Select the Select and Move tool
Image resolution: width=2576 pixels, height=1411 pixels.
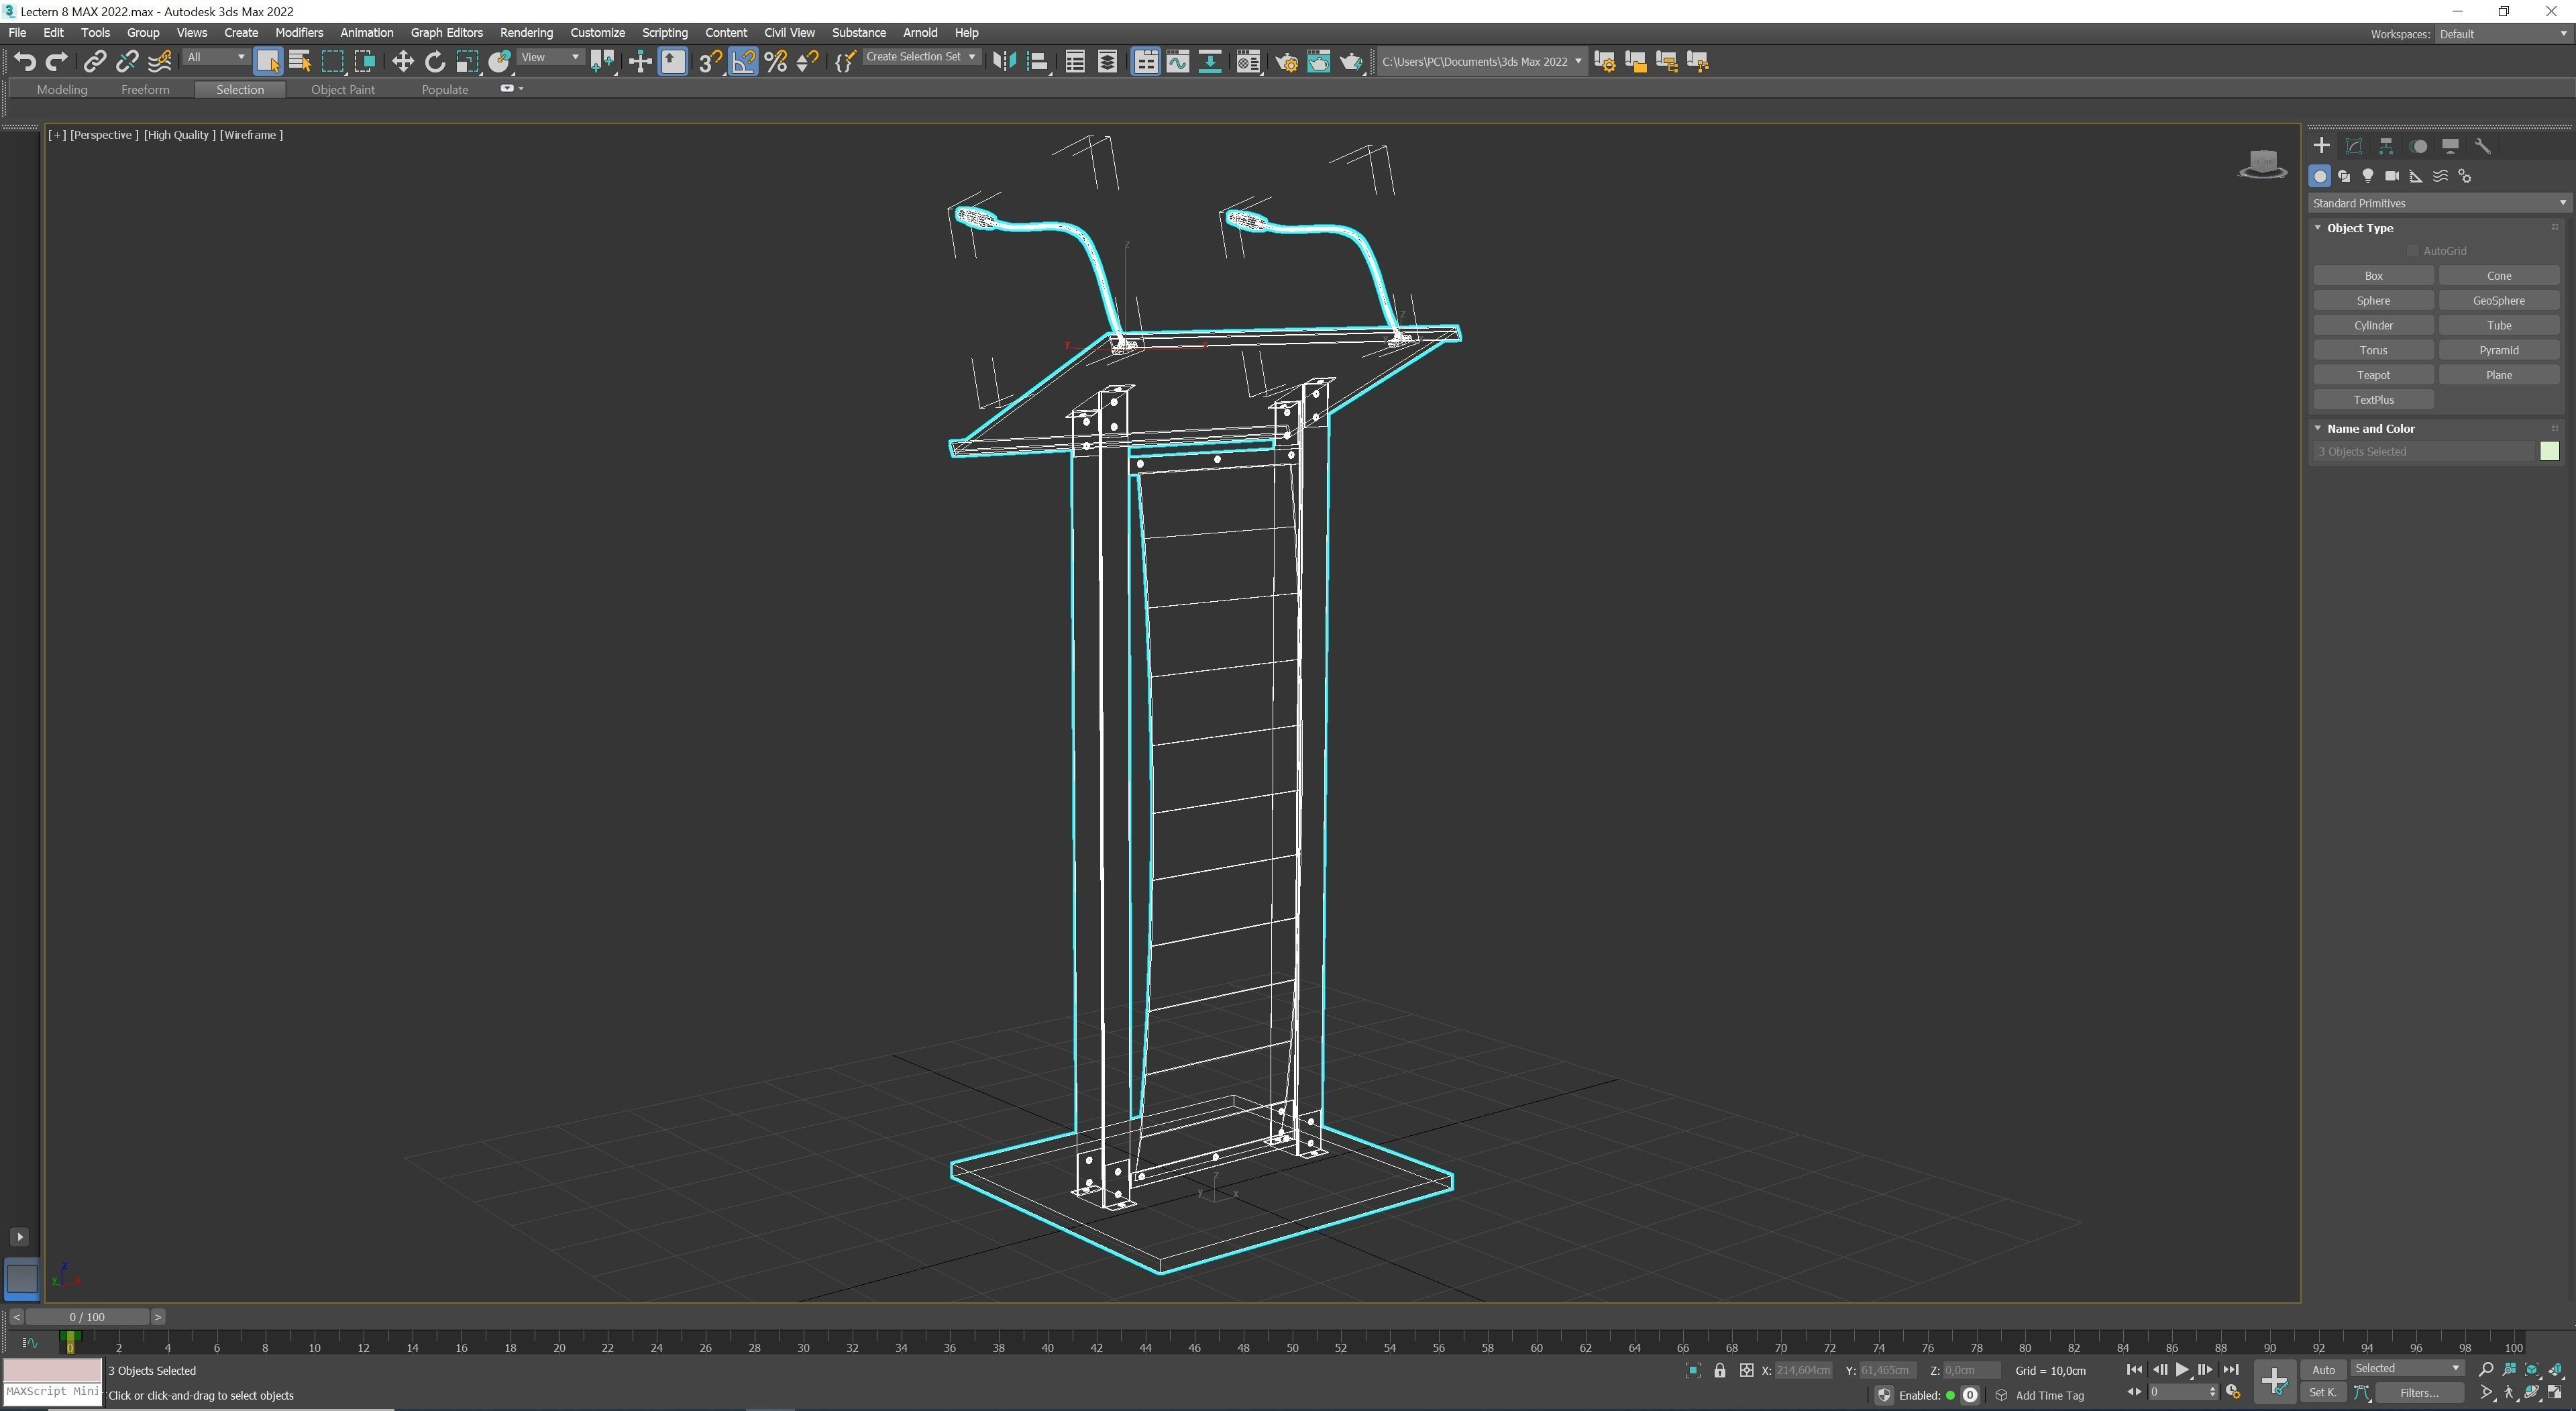click(402, 61)
